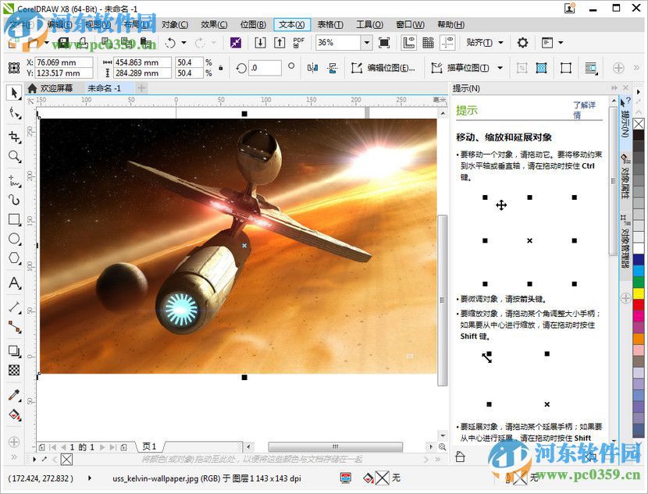Expand the 描摹位图 trace bitmap dropdown
This screenshot has height=494, width=648.
tap(500, 67)
